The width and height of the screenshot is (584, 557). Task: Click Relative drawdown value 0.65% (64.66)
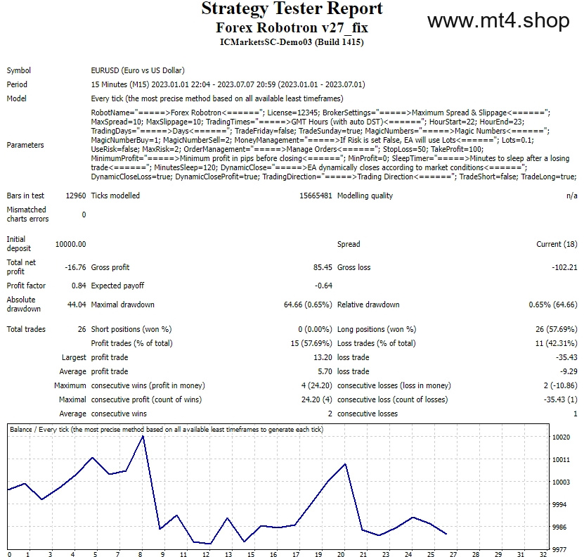coord(553,305)
